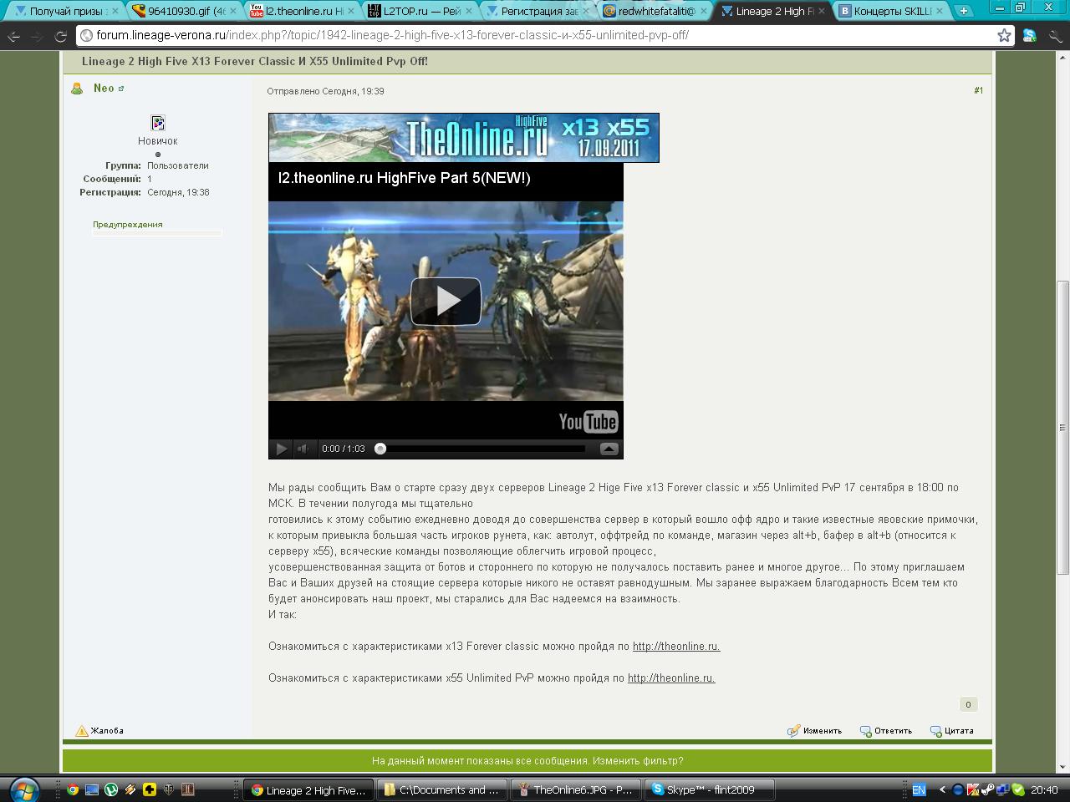Viewport: 1070px width, 802px height.
Task: Click the video title "l2.theonline.ru HighFive Part 5"
Action: click(x=404, y=178)
